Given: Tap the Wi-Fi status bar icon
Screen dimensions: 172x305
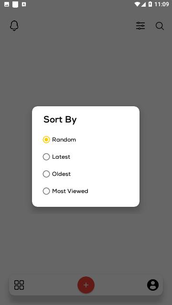Looking at the screenshot, I should (137, 4).
